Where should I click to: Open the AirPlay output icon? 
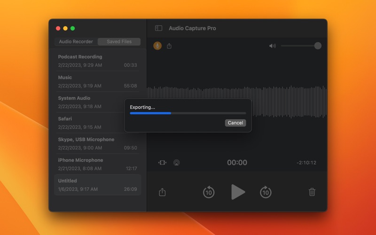click(177, 163)
